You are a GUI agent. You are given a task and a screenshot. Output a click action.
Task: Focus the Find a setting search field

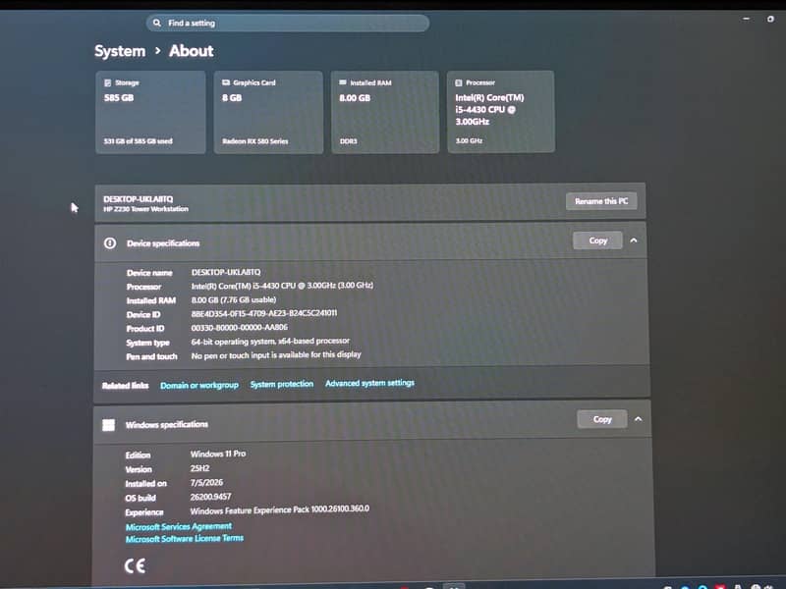[x=287, y=23]
